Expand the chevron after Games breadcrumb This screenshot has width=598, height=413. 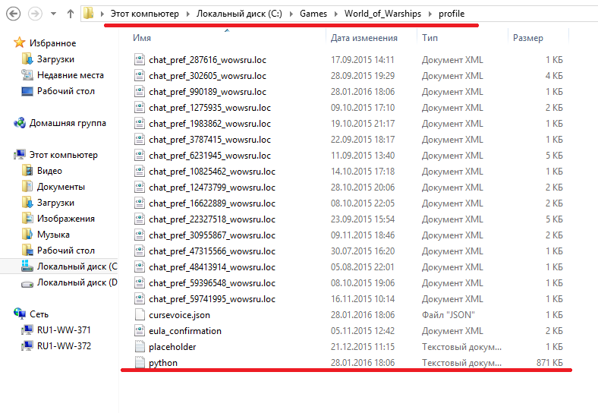[x=336, y=14]
